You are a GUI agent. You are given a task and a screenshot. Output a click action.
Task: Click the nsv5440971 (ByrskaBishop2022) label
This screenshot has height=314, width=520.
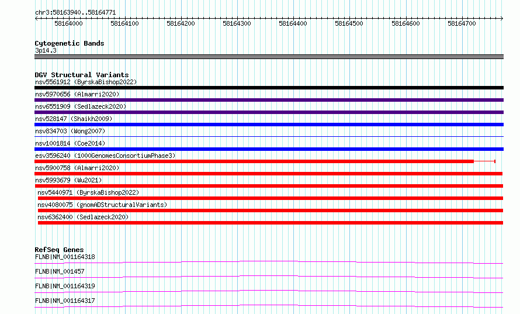tap(88, 192)
